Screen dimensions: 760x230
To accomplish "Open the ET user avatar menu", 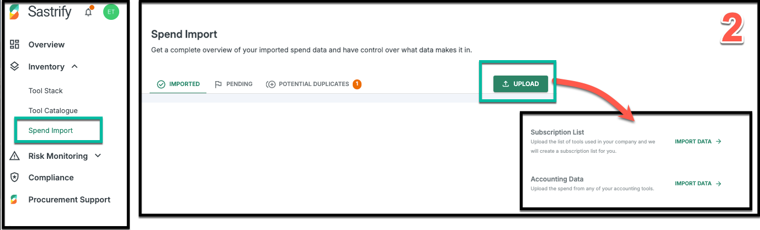I will (111, 12).
